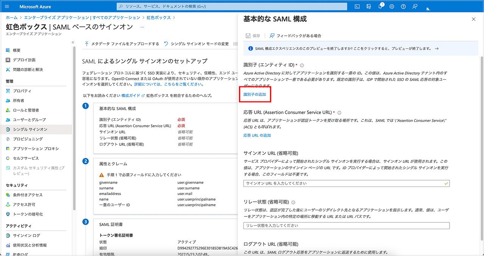Screen dimensions: 484x256
Task: Open the top bar feedback icon
Action: tap(415, 6)
